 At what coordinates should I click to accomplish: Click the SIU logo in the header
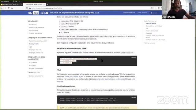(30, 13)
